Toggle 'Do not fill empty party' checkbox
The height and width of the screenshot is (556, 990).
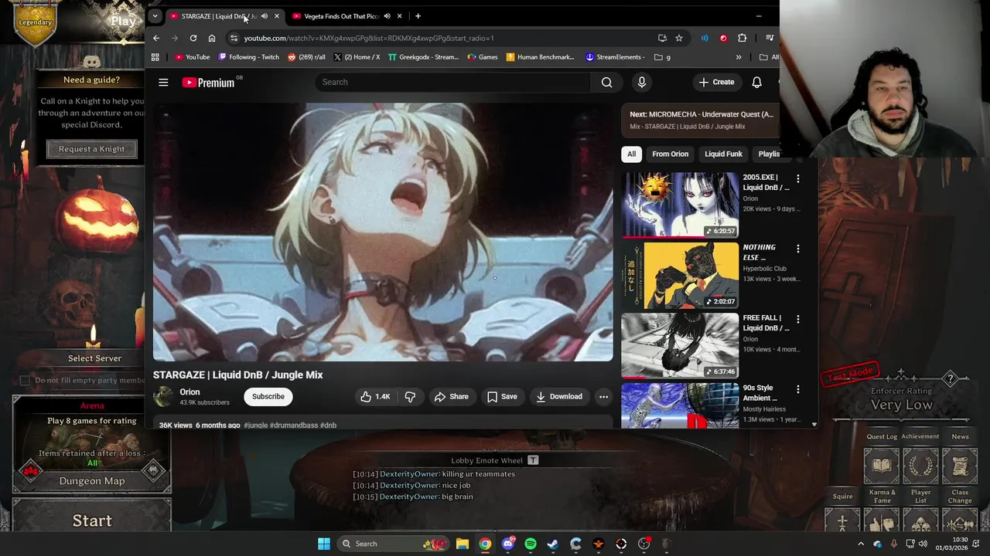[25, 380]
